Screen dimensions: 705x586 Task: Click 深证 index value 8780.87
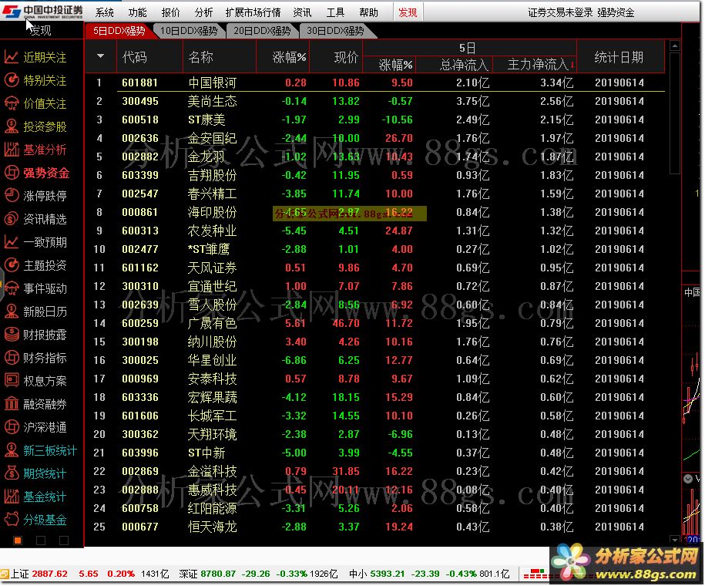pos(218,574)
